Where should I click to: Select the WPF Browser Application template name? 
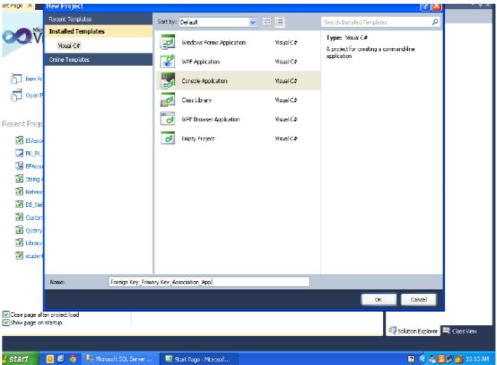coord(210,119)
